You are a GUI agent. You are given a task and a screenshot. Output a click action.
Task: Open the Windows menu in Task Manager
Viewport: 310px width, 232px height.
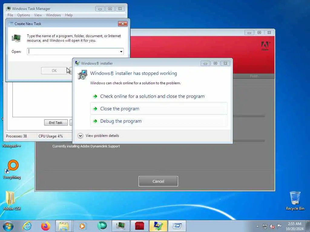(53, 15)
